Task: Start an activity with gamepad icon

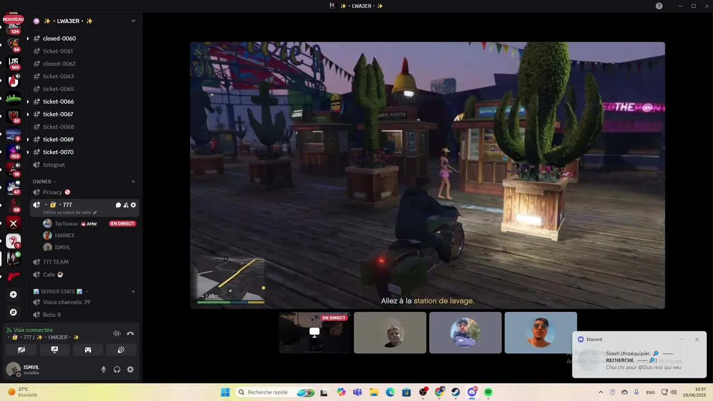Action: tap(88, 350)
